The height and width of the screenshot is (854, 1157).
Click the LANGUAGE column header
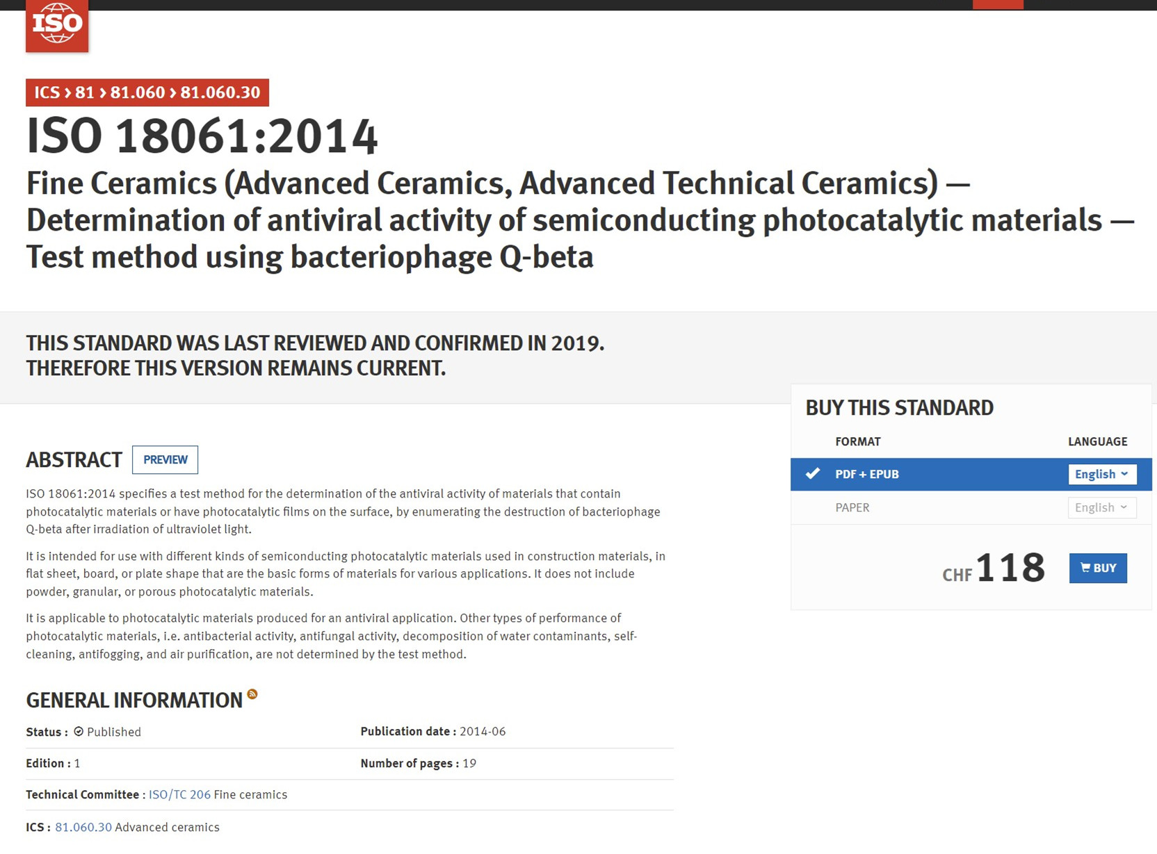(x=1098, y=441)
